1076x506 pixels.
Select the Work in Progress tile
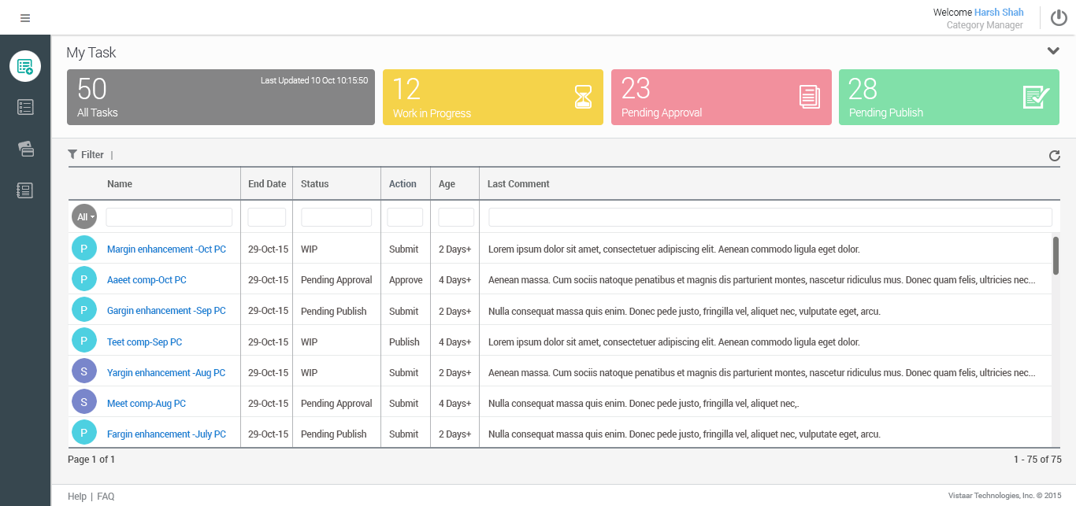coord(492,97)
